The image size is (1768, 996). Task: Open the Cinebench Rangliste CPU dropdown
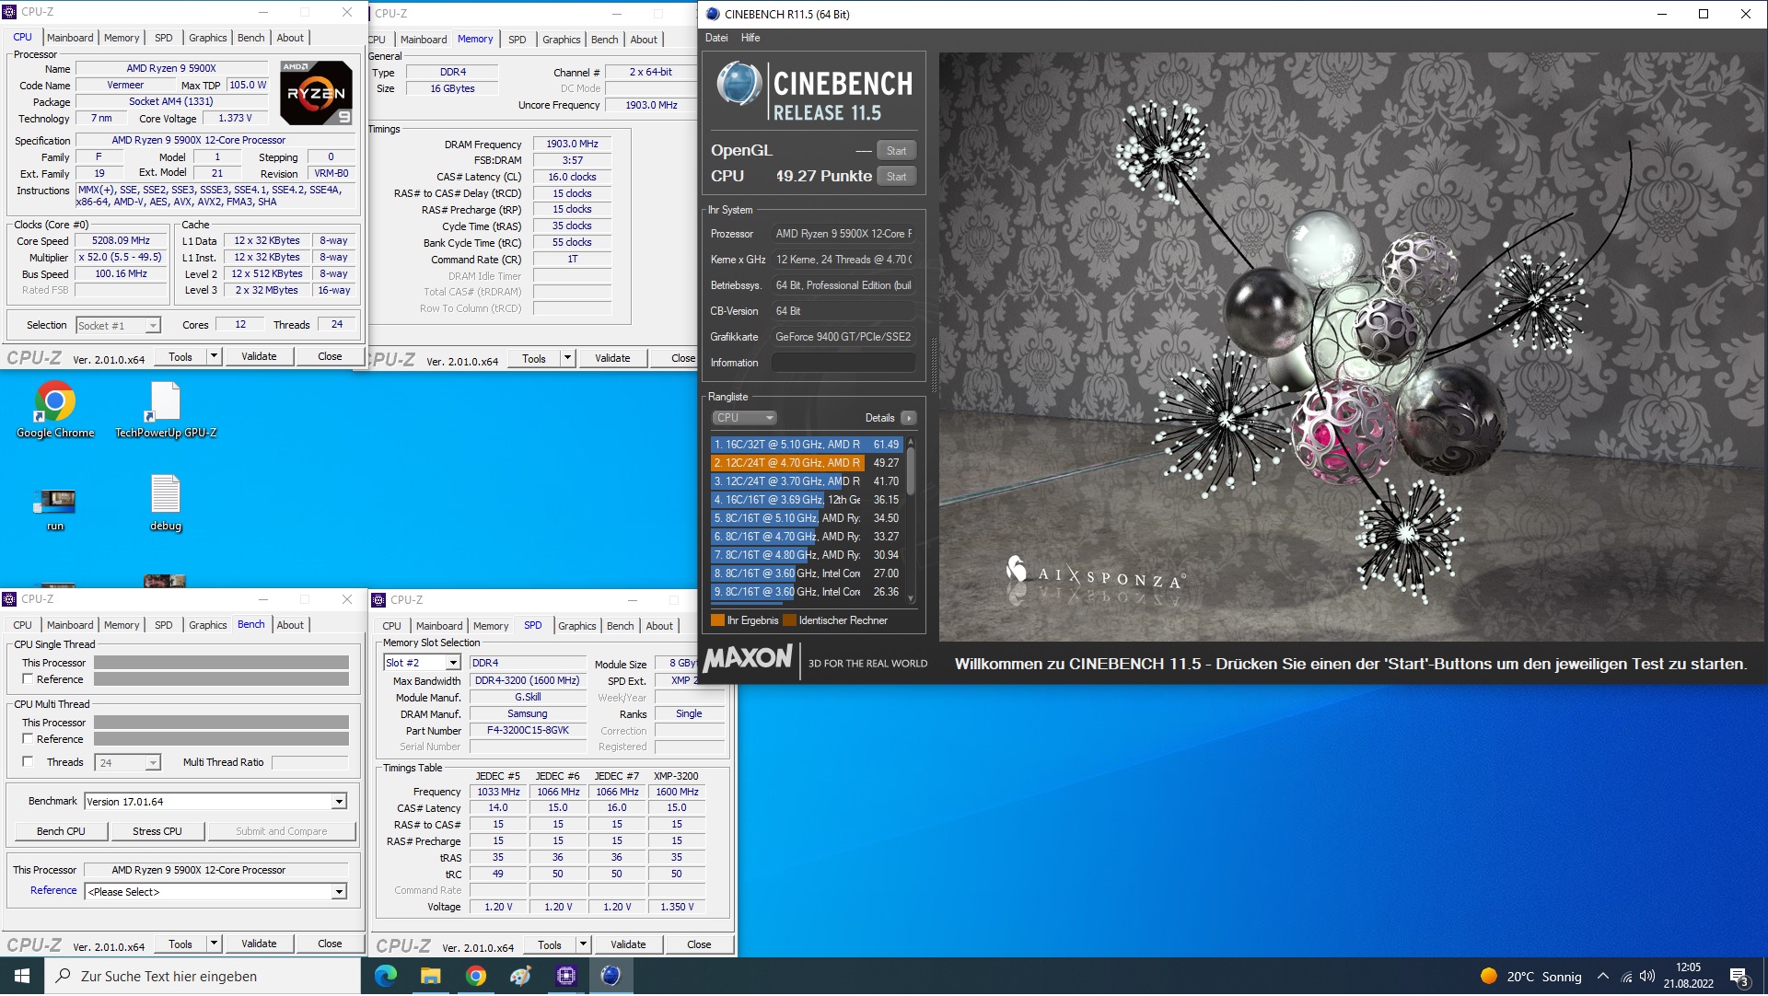pos(744,418)
